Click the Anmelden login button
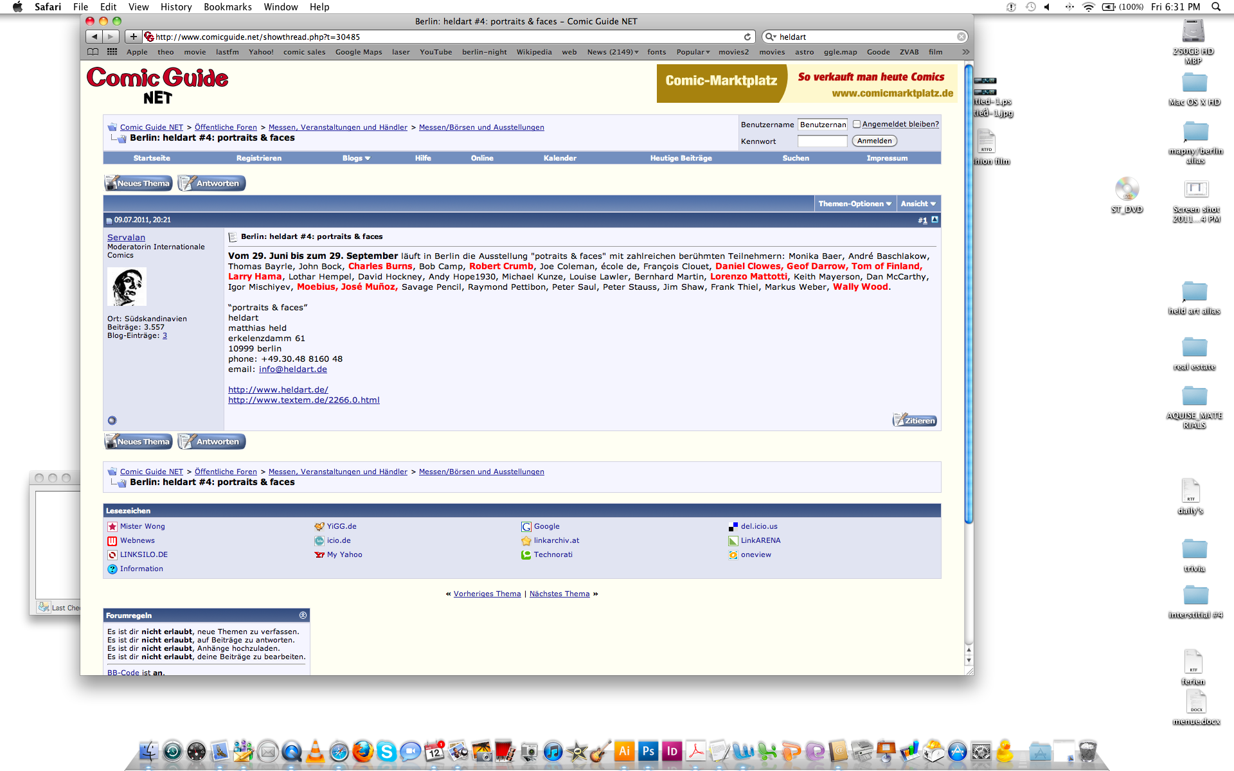This screenshot has height=771, width=1234. coord(874,141)
